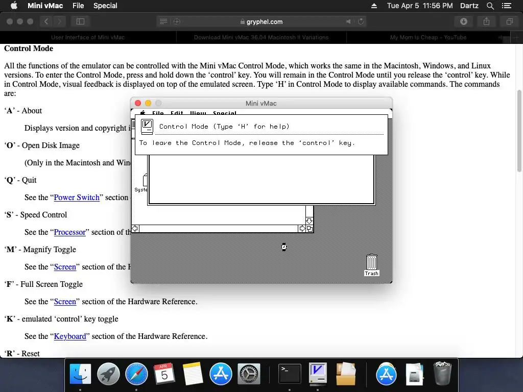Open the Notification Center list icon
The width and height of the screenshot is (523, 392).
(x=506, y=6)
